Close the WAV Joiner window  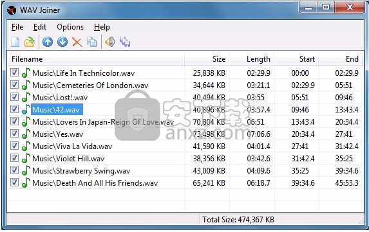[x=350, y=8]
